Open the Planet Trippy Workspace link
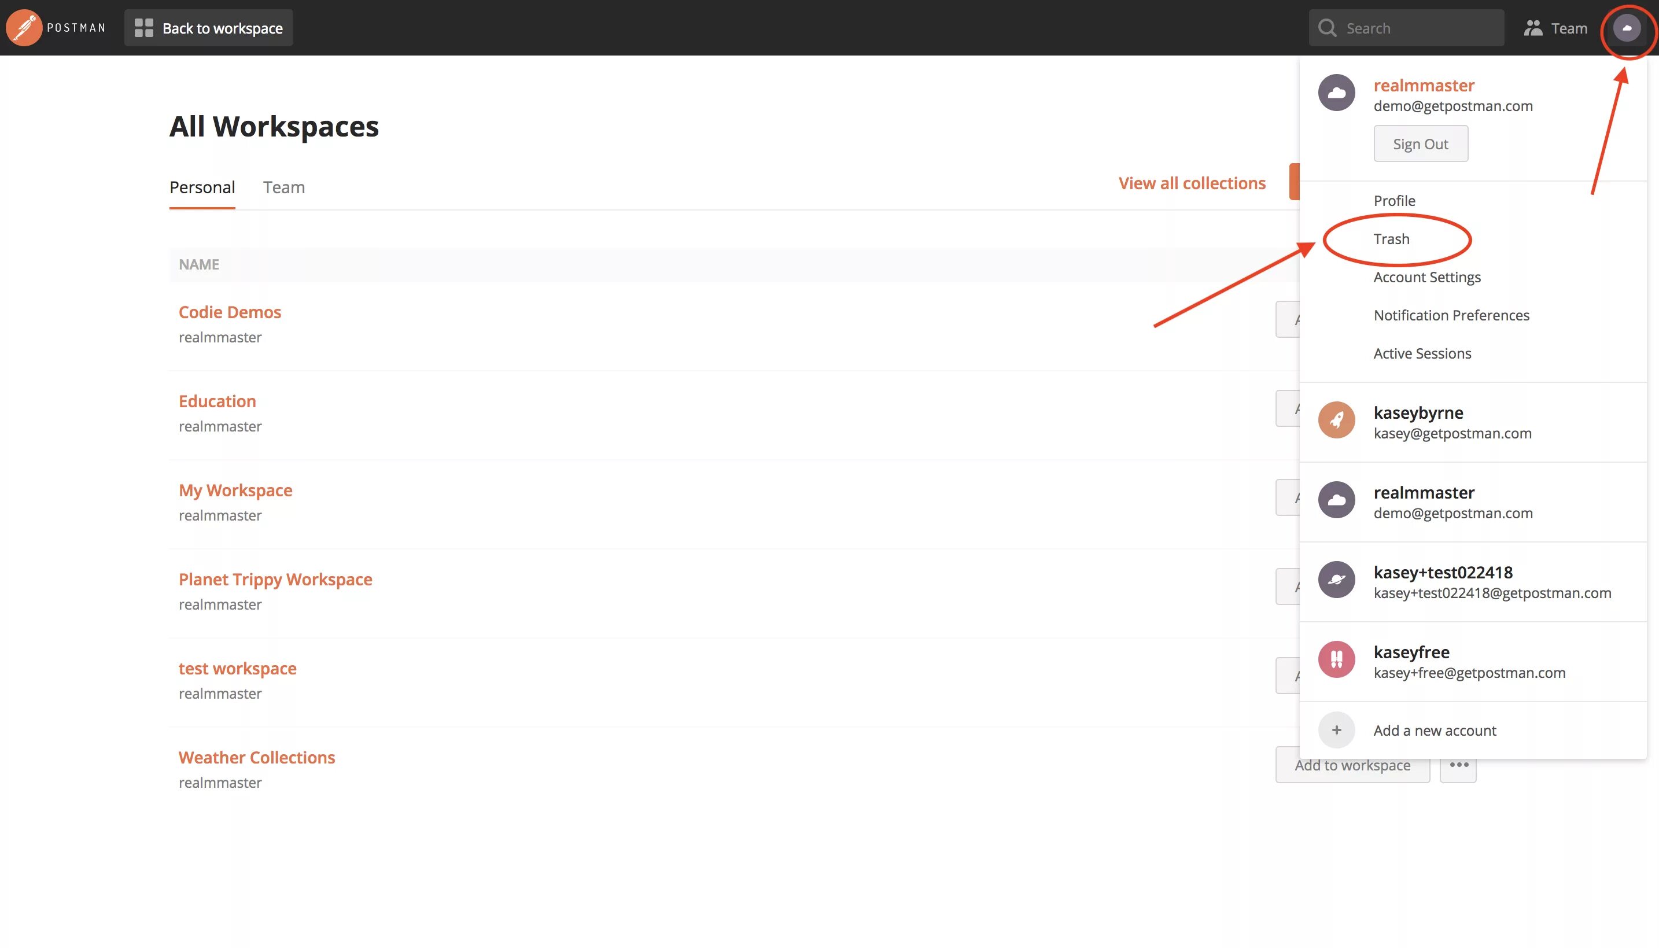The image size is (1659, 948). [x=275, y=580]
